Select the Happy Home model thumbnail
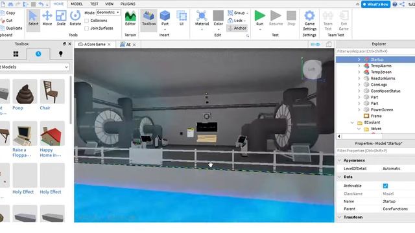The image size is (415, 233). click(x=52, y=133)
